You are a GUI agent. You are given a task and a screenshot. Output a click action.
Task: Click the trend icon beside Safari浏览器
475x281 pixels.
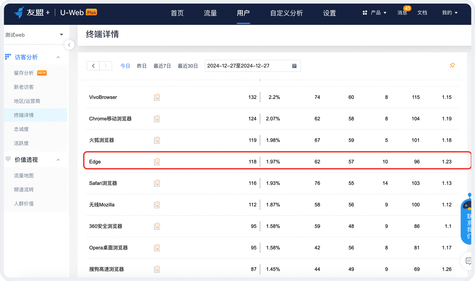click(x=157, y=183)
